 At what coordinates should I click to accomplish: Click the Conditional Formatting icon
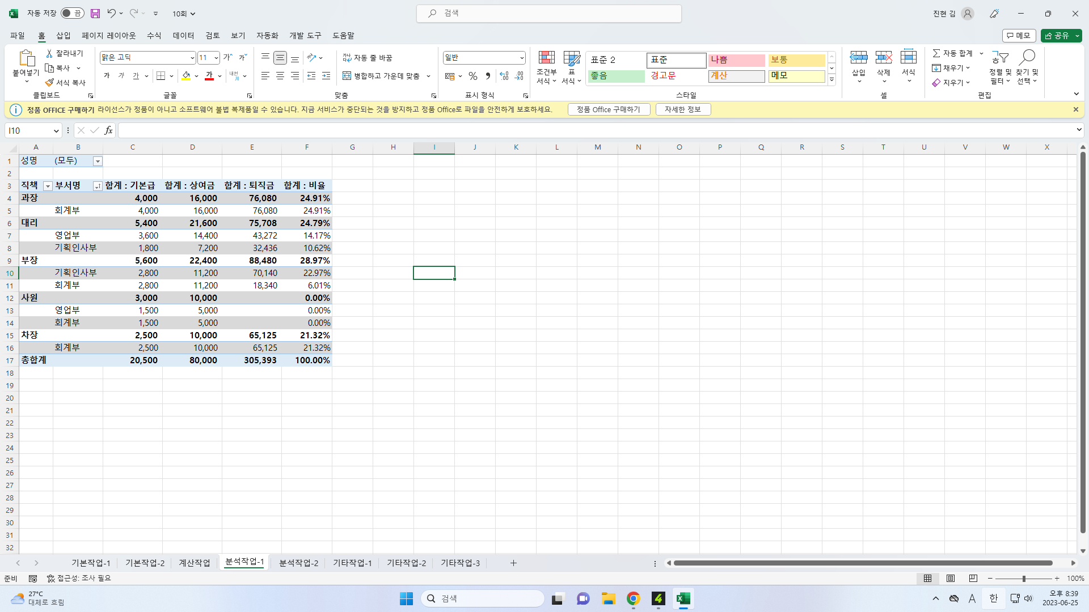coord(546,58)
